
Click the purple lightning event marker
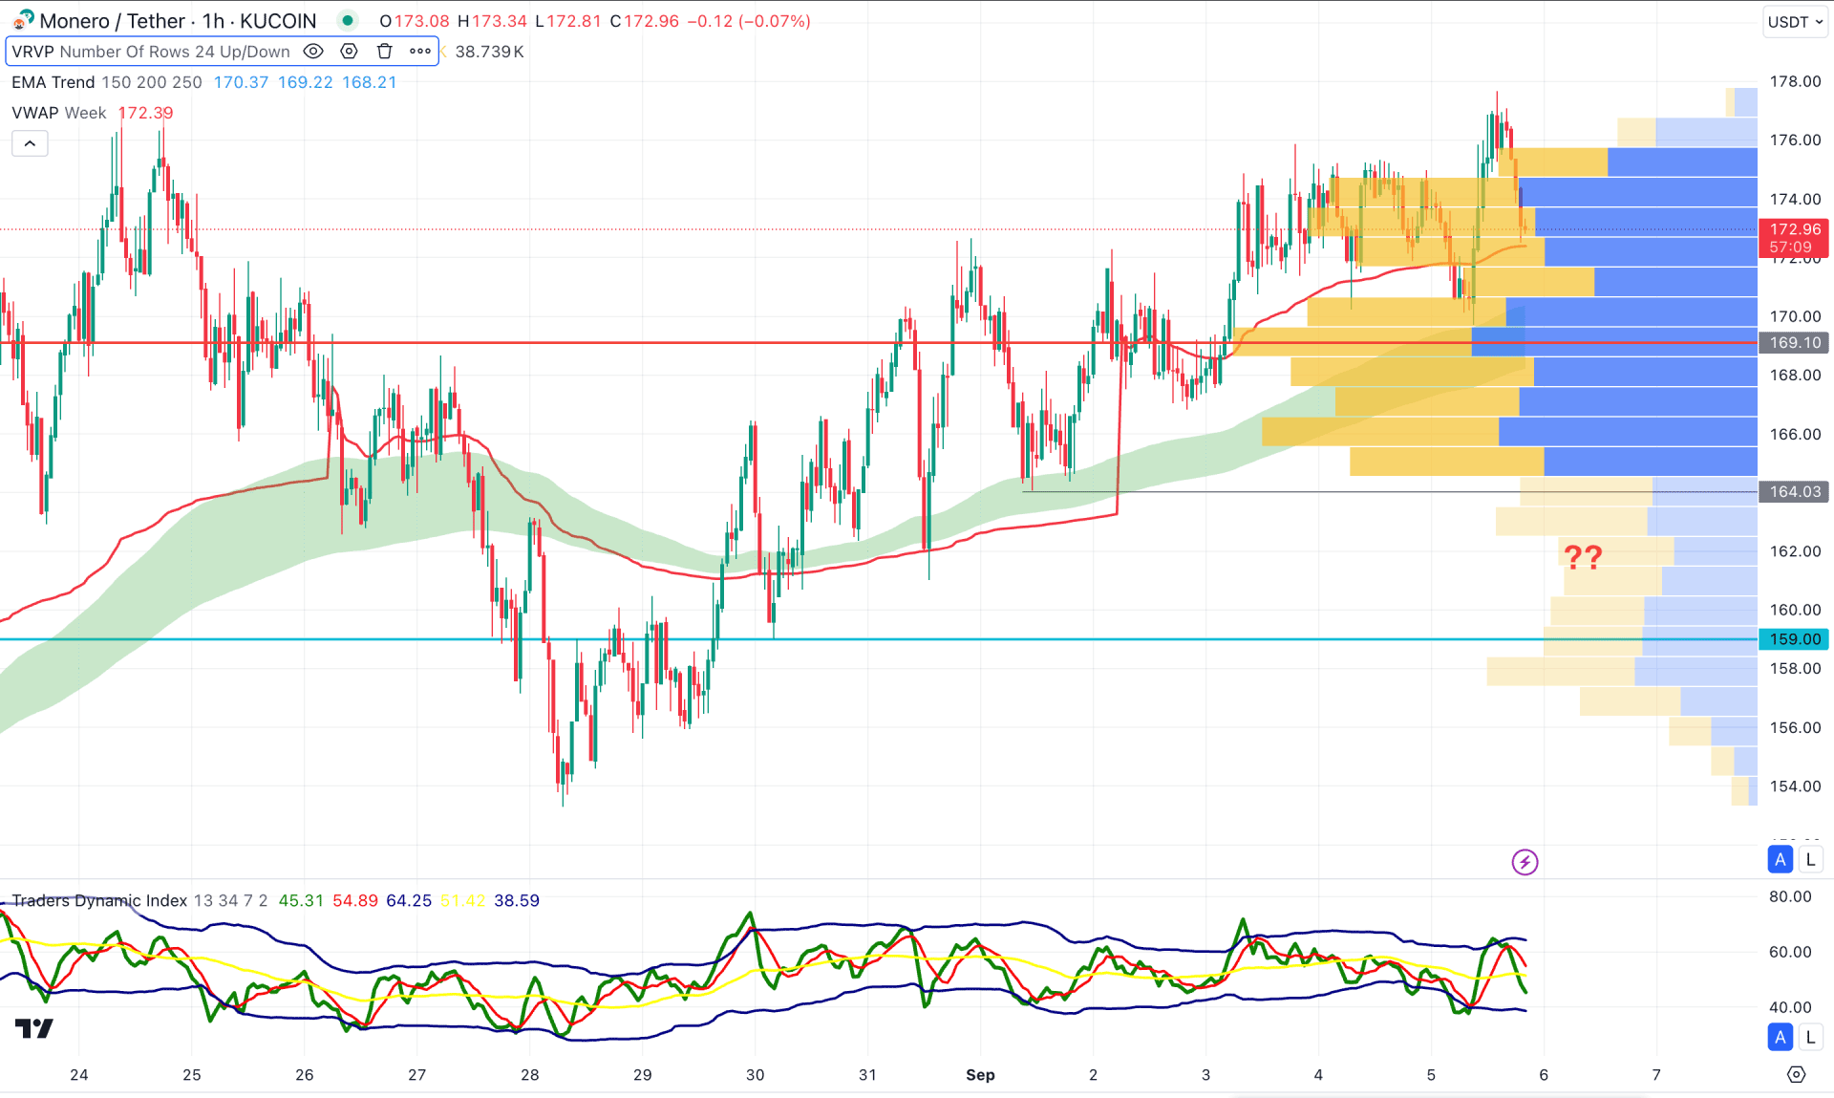(1525, 862)
